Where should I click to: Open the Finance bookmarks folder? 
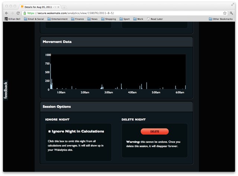pos(78,19)
